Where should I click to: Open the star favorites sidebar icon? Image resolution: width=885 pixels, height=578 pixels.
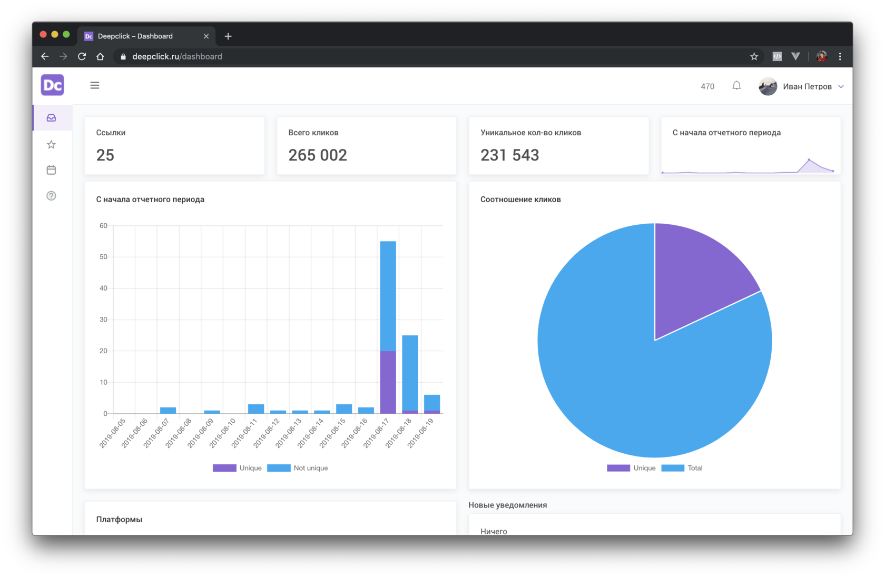coord(51,144)
